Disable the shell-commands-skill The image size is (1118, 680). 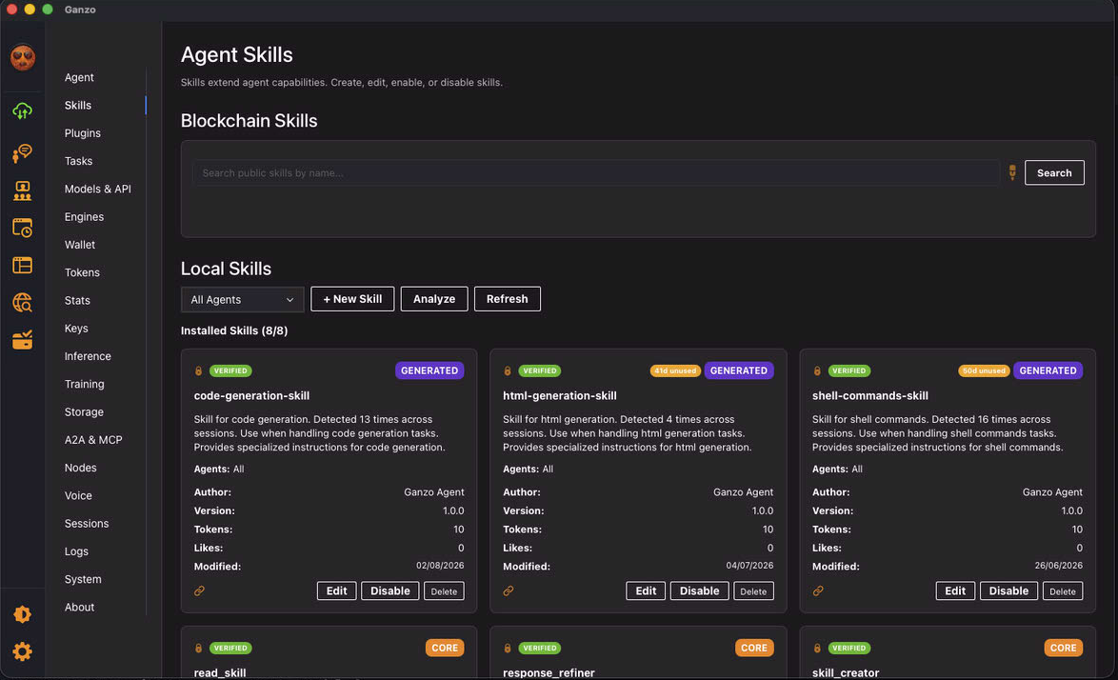[1008, 590]
